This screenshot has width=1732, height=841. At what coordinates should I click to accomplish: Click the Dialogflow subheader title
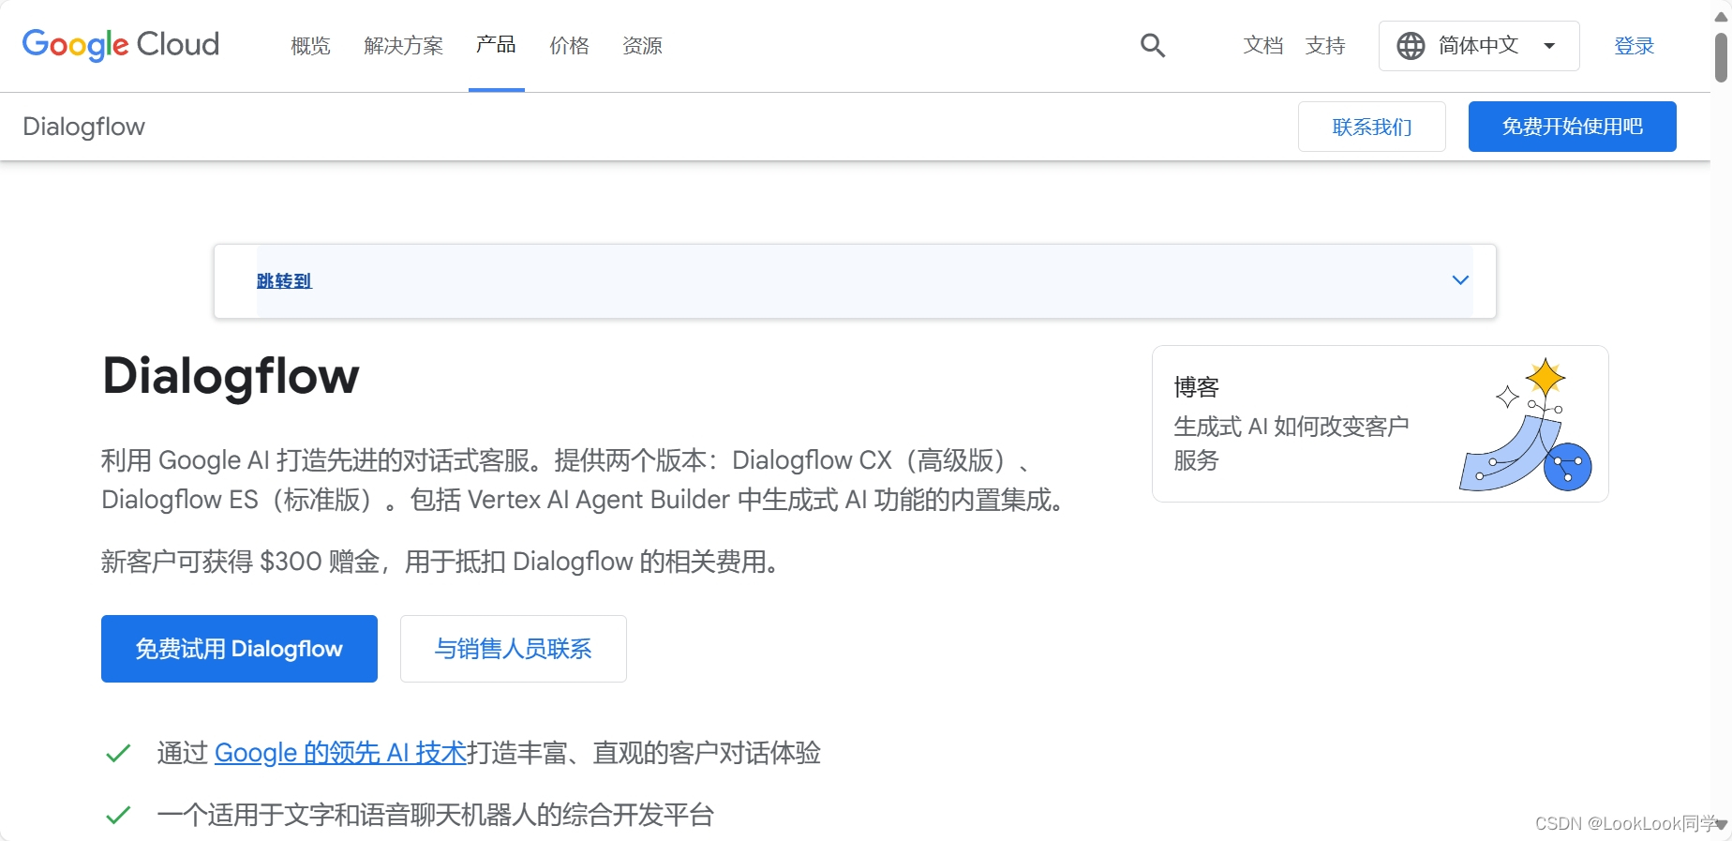click(84, 127)
